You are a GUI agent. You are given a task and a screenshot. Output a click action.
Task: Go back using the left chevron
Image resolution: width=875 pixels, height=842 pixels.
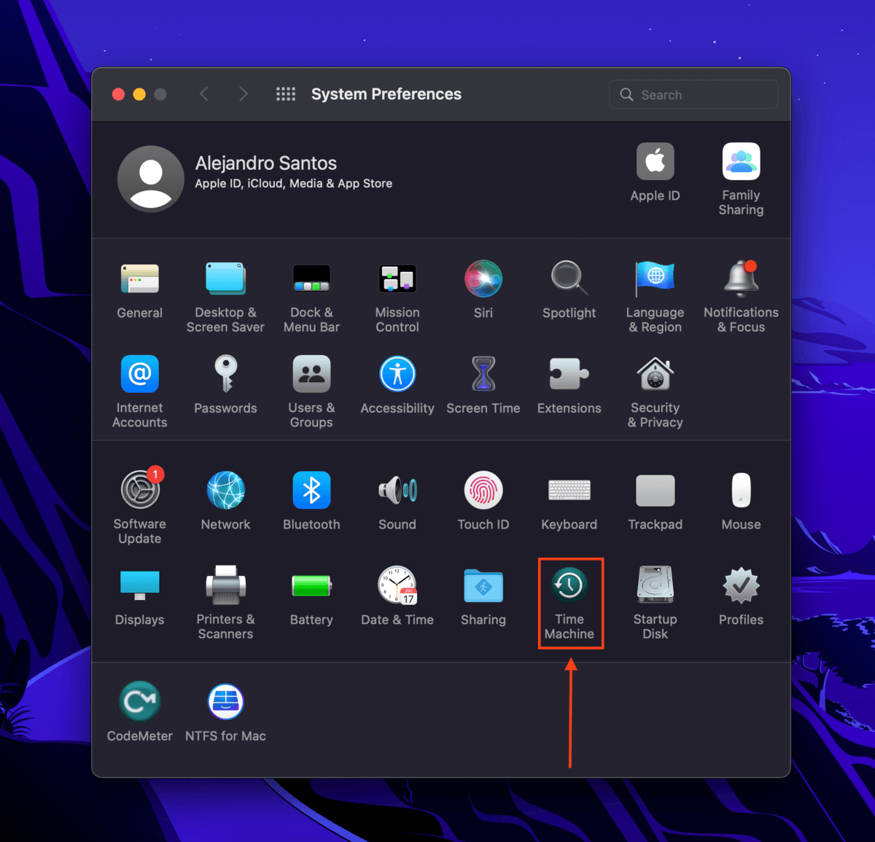pos(204,94)
